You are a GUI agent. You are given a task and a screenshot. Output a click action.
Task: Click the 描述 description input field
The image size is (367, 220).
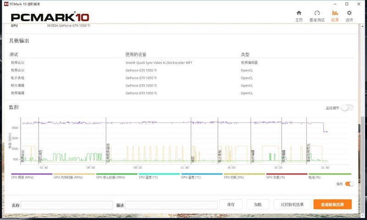[171, 205]
